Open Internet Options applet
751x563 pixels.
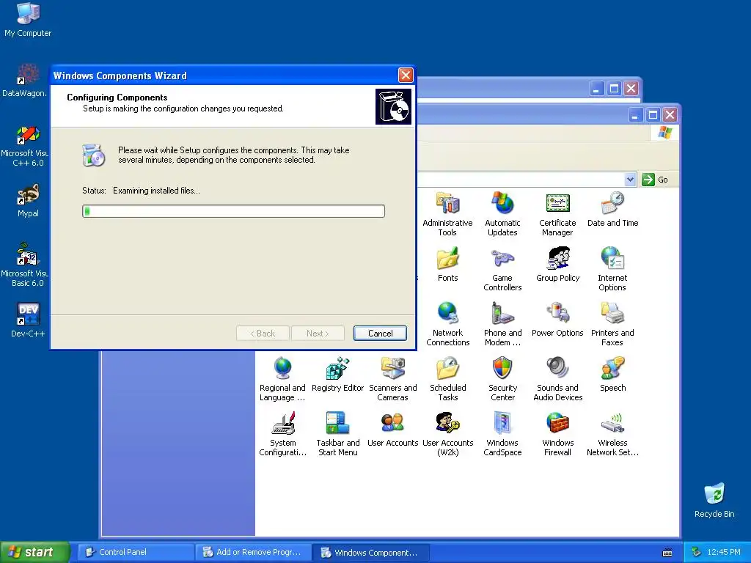tap(612, 269)
